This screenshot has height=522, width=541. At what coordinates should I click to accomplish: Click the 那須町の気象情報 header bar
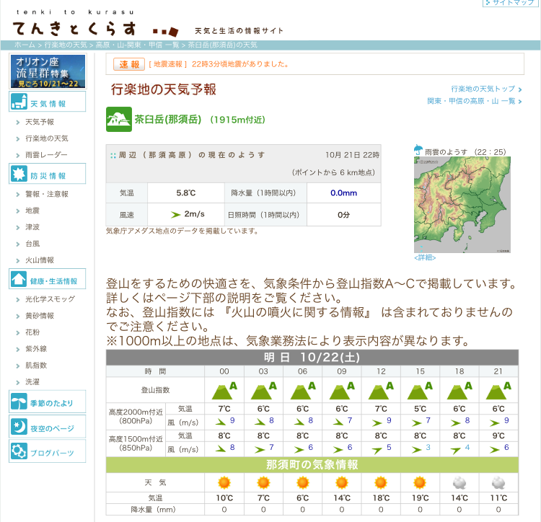(312, 464)
